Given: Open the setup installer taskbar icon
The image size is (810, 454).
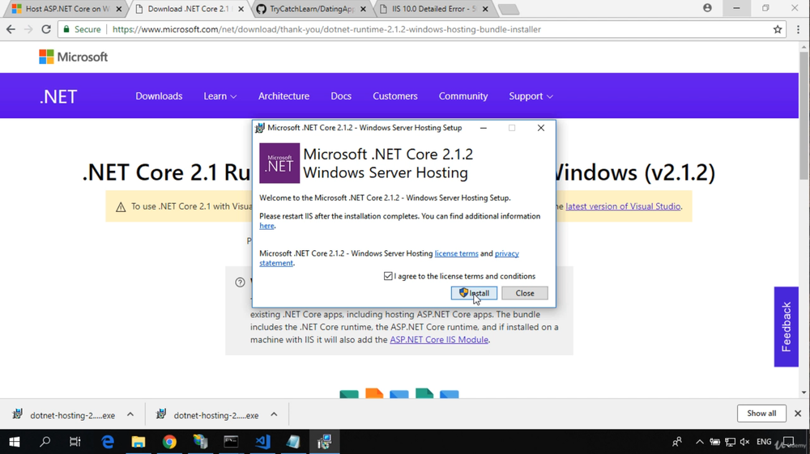Looking at the screenshot, I should 325,442.
